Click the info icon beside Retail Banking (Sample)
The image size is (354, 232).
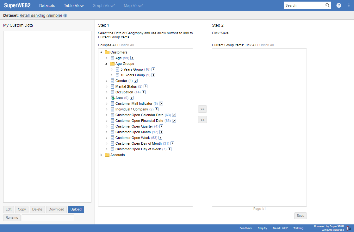pos(65,15)
